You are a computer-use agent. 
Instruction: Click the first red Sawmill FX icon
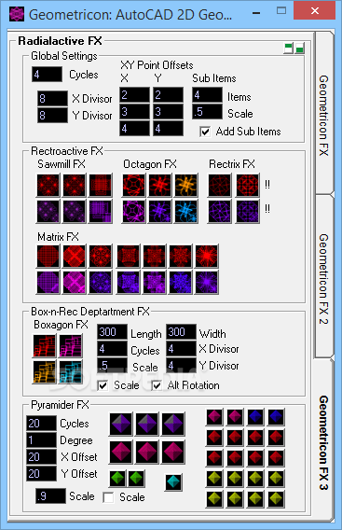48,186
